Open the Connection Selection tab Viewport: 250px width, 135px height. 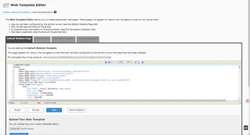click(64, 39)
